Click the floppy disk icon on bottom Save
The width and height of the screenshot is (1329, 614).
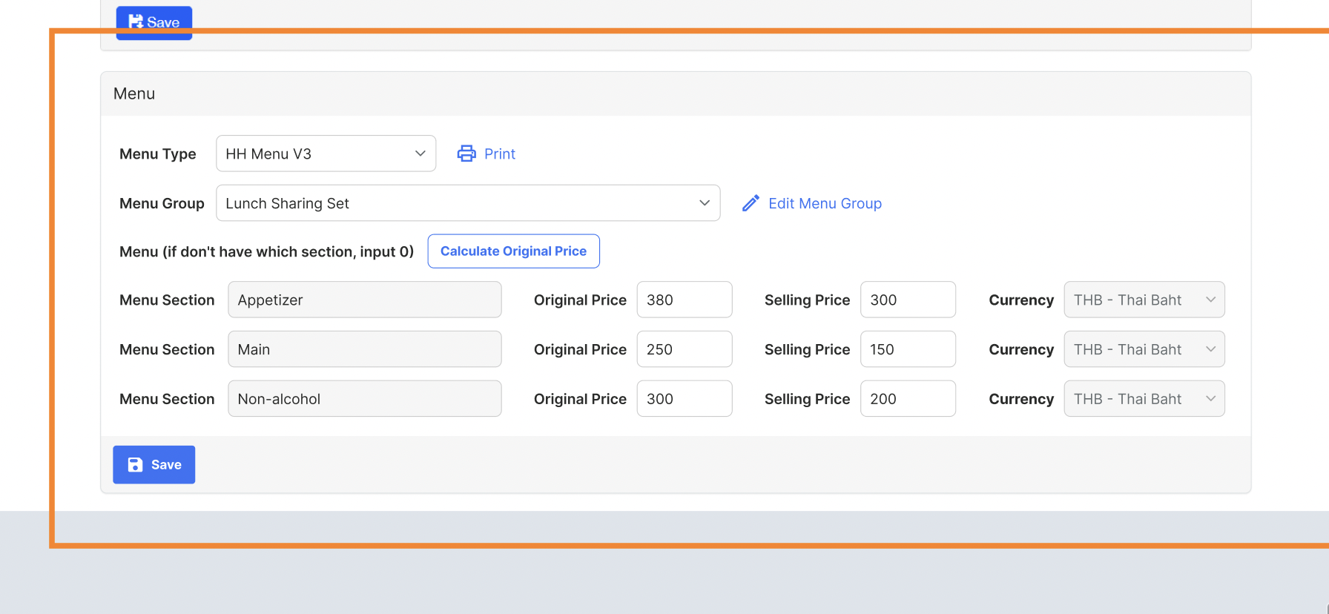[135, 465]
